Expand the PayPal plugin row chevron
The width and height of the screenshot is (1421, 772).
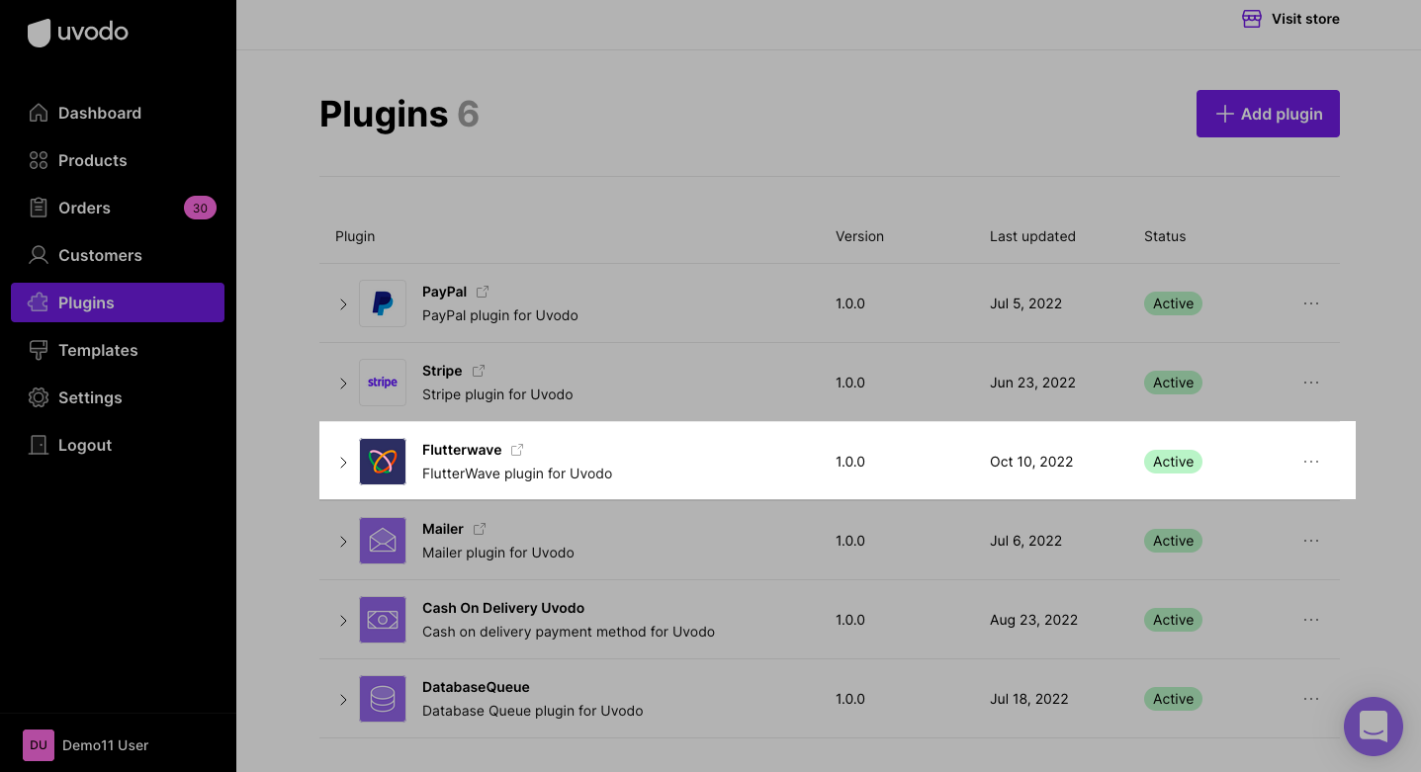click(x=343, y=304)
